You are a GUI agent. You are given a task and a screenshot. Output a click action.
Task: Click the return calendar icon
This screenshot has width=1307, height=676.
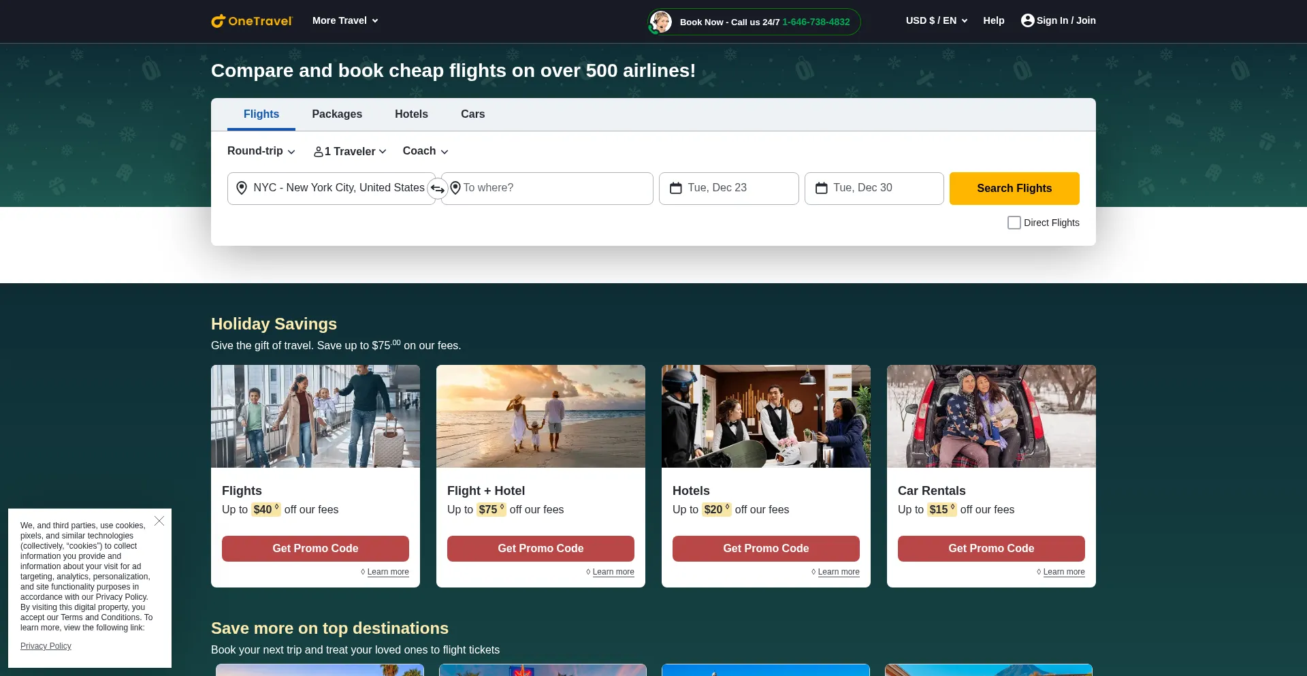click(x=822, y=188)
